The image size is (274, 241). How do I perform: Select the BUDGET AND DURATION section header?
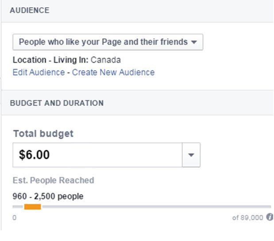(57, 103)
